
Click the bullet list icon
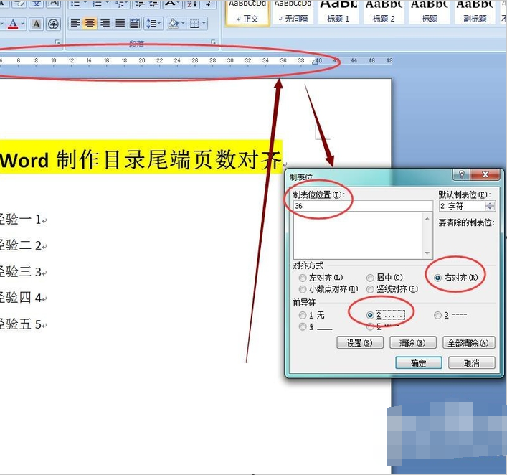point(75,4)
